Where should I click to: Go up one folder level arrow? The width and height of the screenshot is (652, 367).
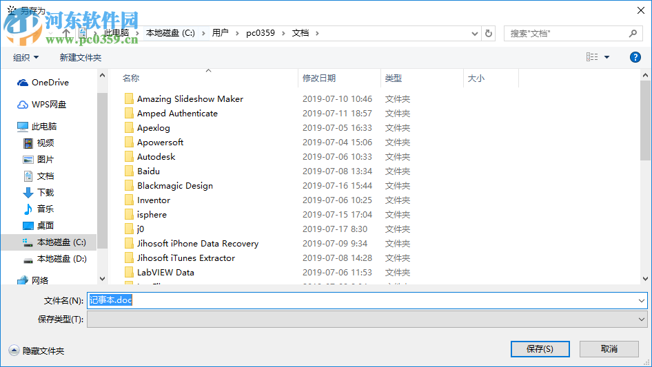65,33
